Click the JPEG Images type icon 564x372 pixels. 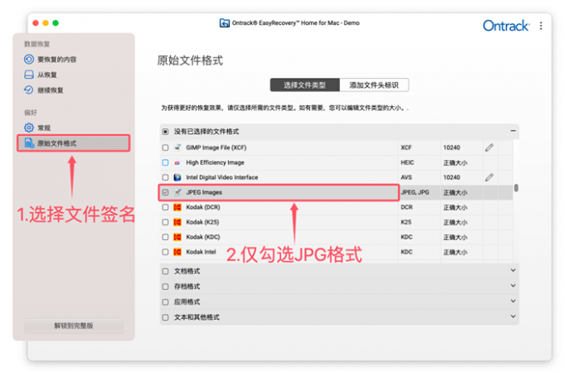tap(177, 192)
